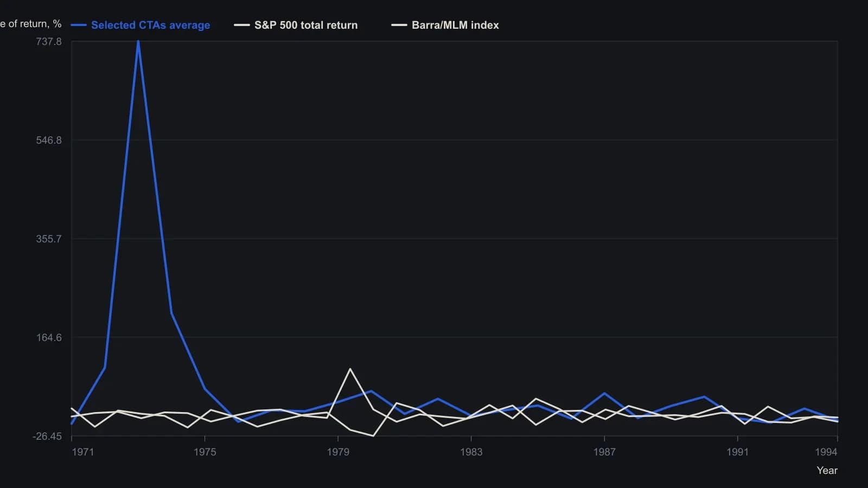
Task: Click the S&P 500 total return legend swatch
Action: pos(242,25)
